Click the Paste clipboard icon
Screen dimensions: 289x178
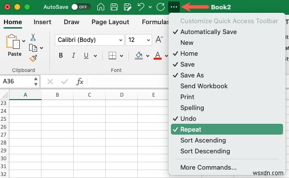[x=13, y=42]
